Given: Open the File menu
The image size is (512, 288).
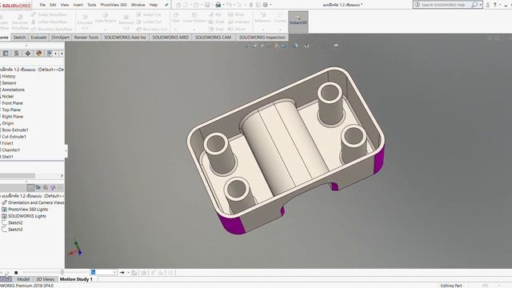Looking at the screenshot, I should pos(42,5).
